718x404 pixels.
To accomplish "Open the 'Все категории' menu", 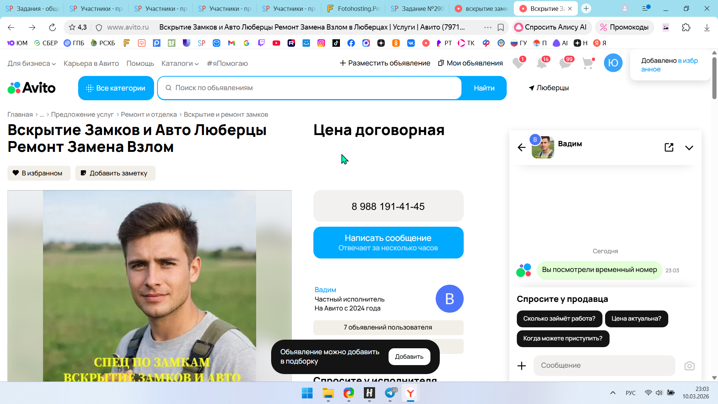I will pos(116,88).
